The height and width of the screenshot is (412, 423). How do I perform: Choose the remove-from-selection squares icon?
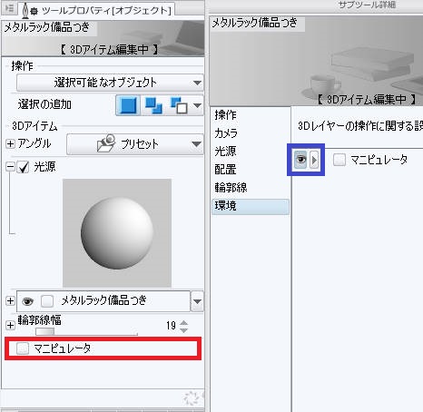point(179,105)
